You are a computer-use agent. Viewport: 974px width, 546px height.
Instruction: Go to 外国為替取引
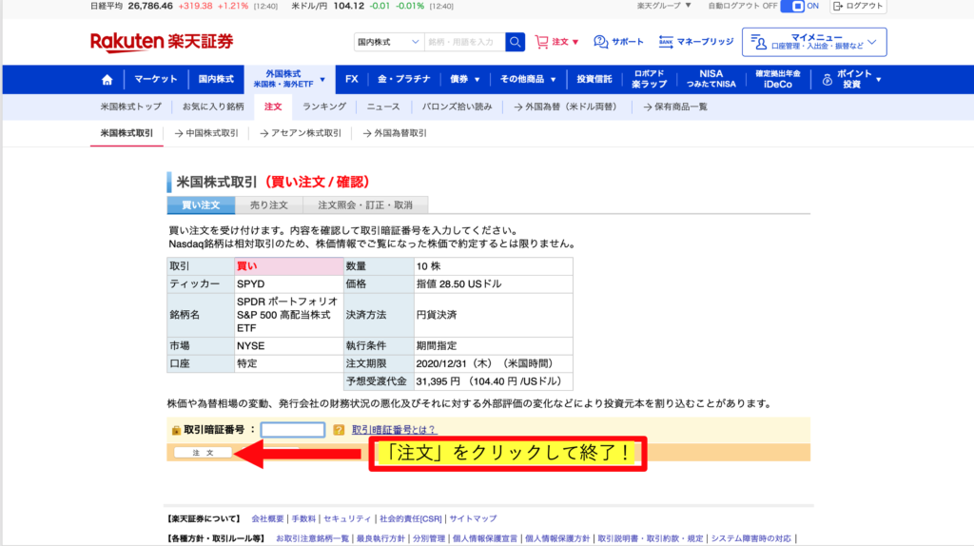tap(395, 133)
